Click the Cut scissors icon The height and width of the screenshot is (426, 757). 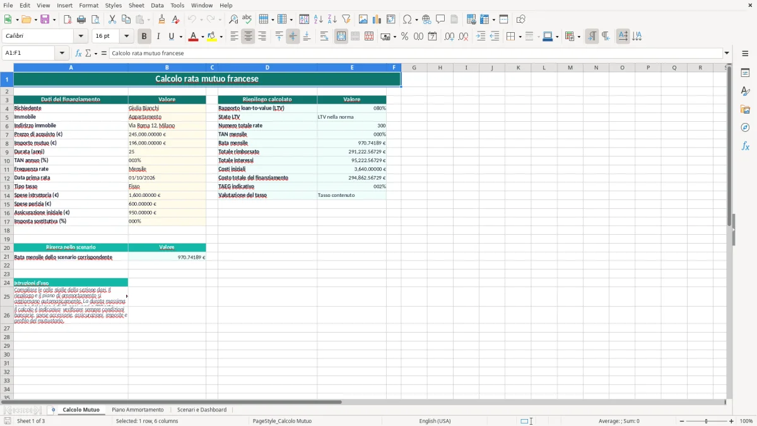click(x=112, y=20)
